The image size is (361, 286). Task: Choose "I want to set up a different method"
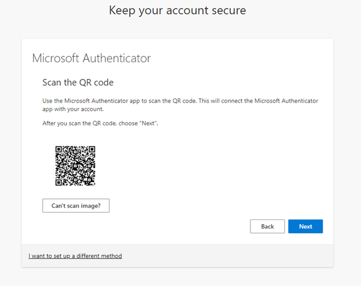tap(75, 256)
